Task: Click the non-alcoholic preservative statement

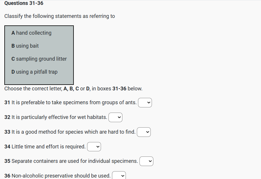Action: point(58,176)
